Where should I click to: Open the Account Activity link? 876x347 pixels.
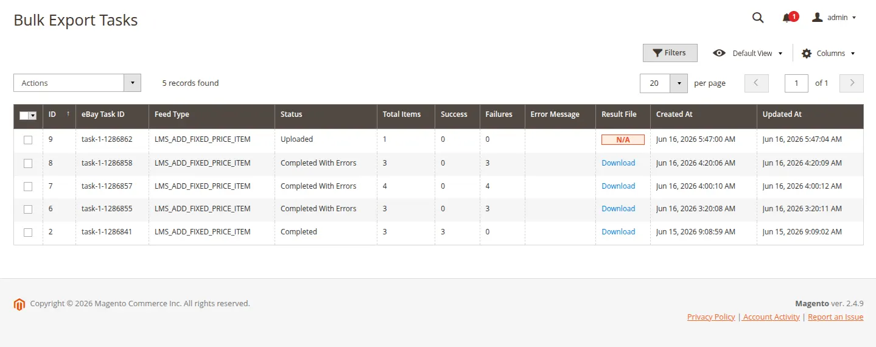(771, 317)
